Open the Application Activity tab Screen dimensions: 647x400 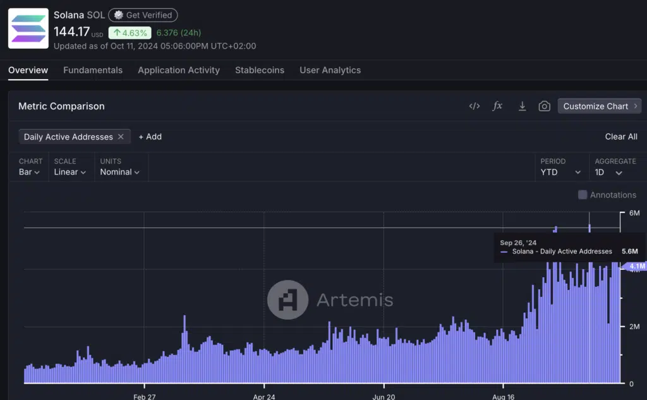179,70
